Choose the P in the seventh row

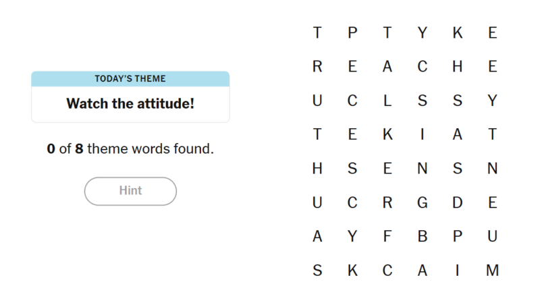tap(458, 237)
